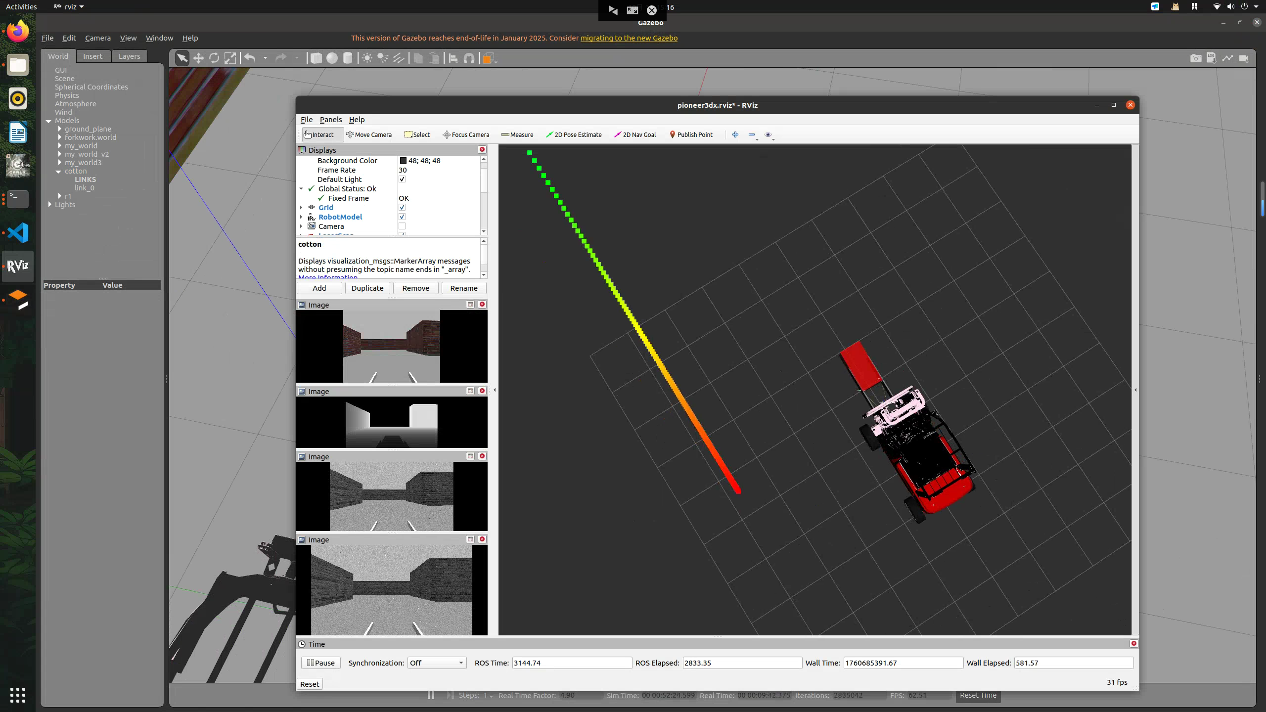
Task: Open the Synchronization dropdown
Action: (436, 663)
